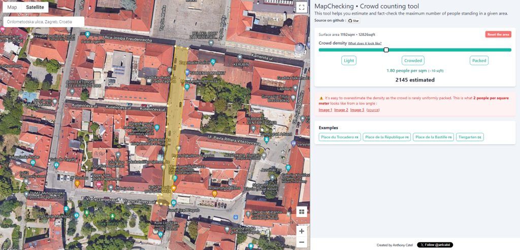Open Image 1 density example link
This screenshot has width=520, height=250.
(x=325, y=110)
